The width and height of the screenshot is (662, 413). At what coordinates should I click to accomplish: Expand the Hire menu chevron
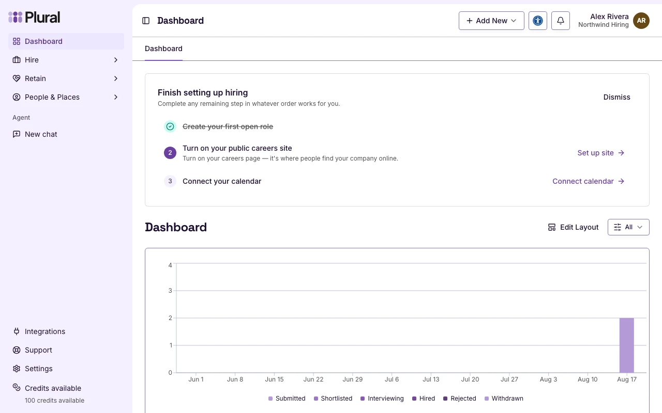click(116, 60)
